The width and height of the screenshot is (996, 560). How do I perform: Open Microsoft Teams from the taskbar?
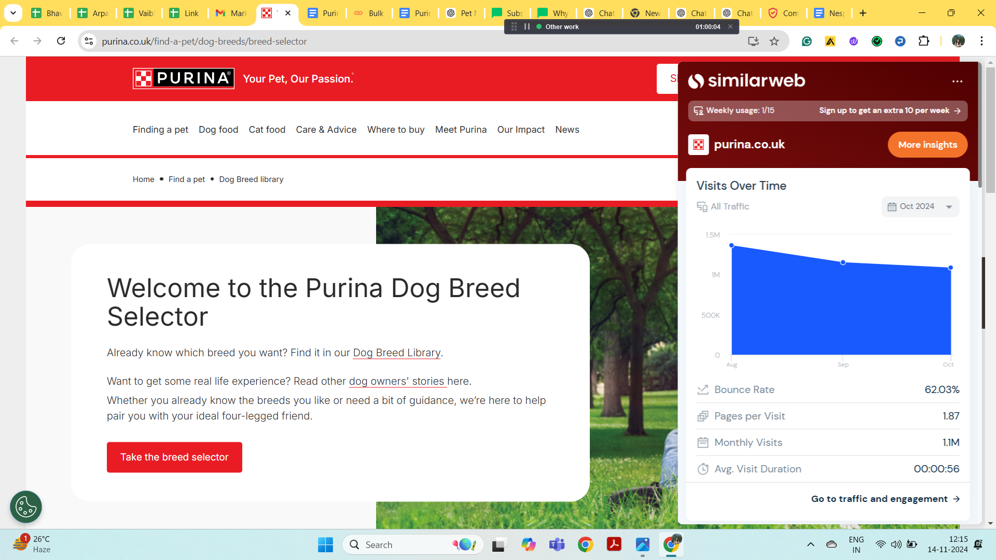point(557,544)
